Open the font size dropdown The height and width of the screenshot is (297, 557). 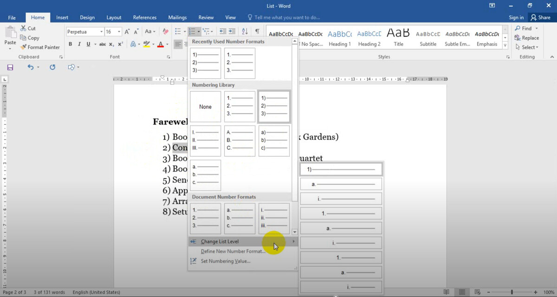[x=119, y=32]
